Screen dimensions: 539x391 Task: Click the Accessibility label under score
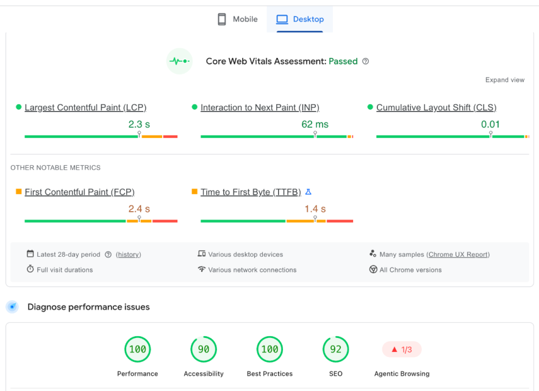tap(204, 374)
